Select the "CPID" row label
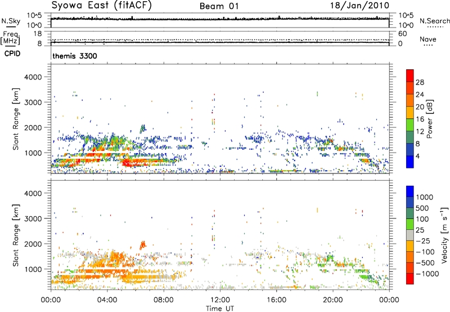 [12, 54]
